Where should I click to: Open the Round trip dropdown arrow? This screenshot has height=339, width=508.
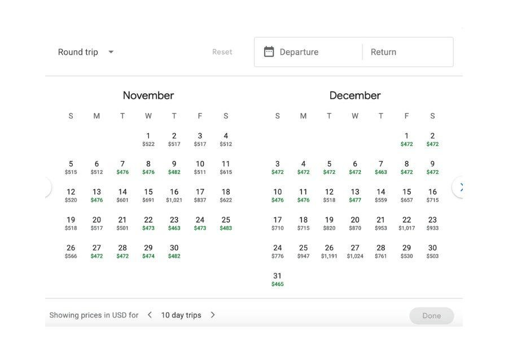(111, 52)
